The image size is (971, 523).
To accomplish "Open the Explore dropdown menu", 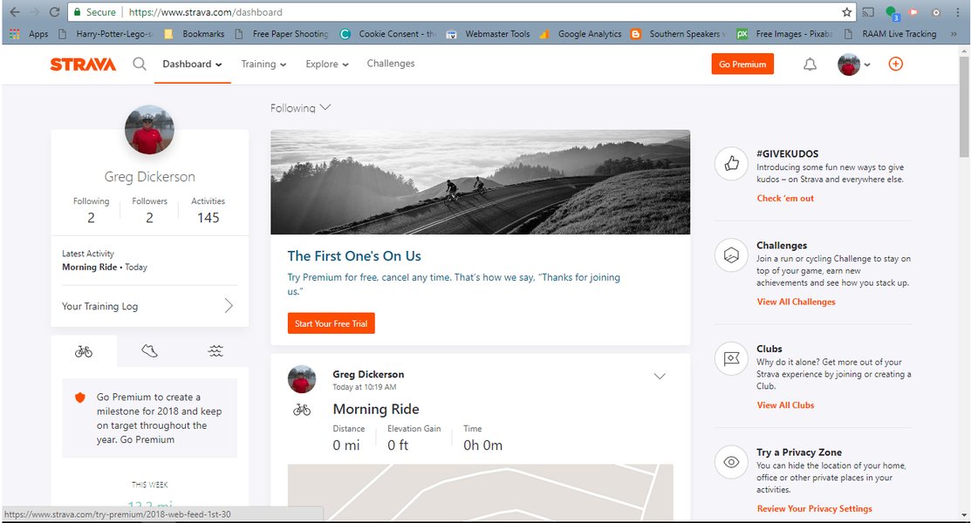I will (x=326, y=63).
